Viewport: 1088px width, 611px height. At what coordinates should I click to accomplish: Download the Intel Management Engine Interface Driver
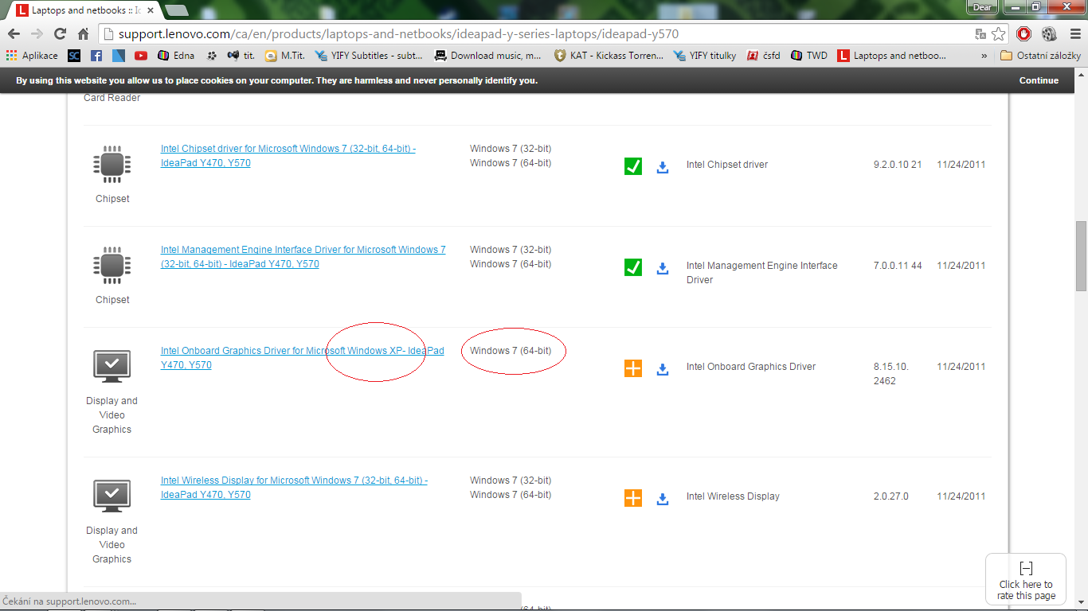662,268
